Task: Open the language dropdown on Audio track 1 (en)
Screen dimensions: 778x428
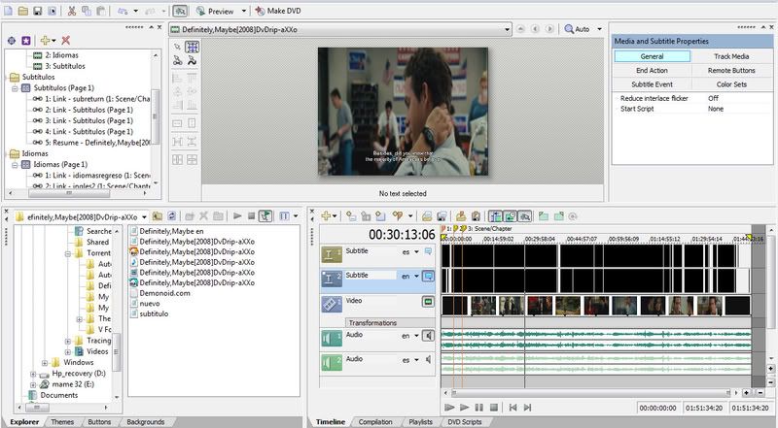Action: click(x=416, y=336)
